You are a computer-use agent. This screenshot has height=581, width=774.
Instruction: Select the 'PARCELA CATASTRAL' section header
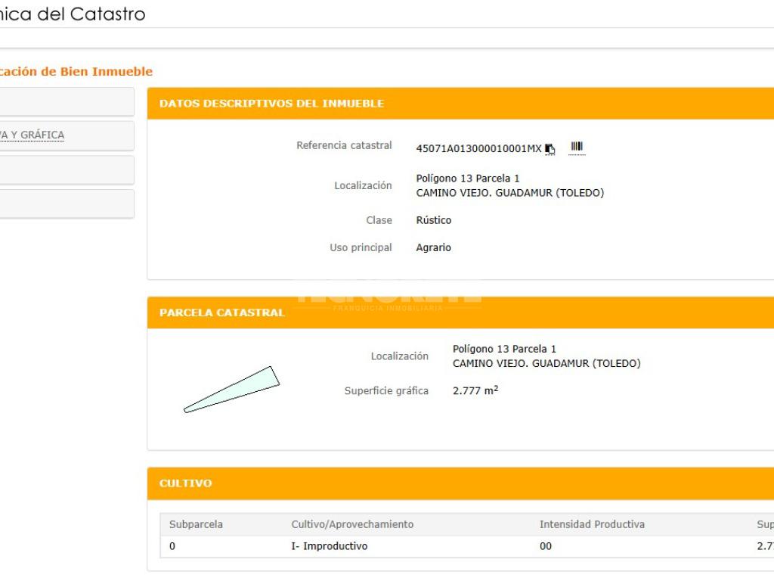[x=222, y=312]
